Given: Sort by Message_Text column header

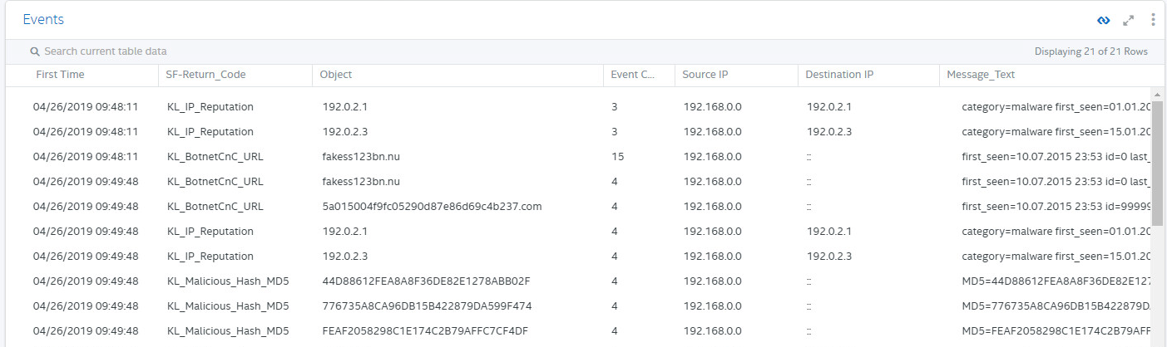Looking at the screenshot, I should click(981, 75).
